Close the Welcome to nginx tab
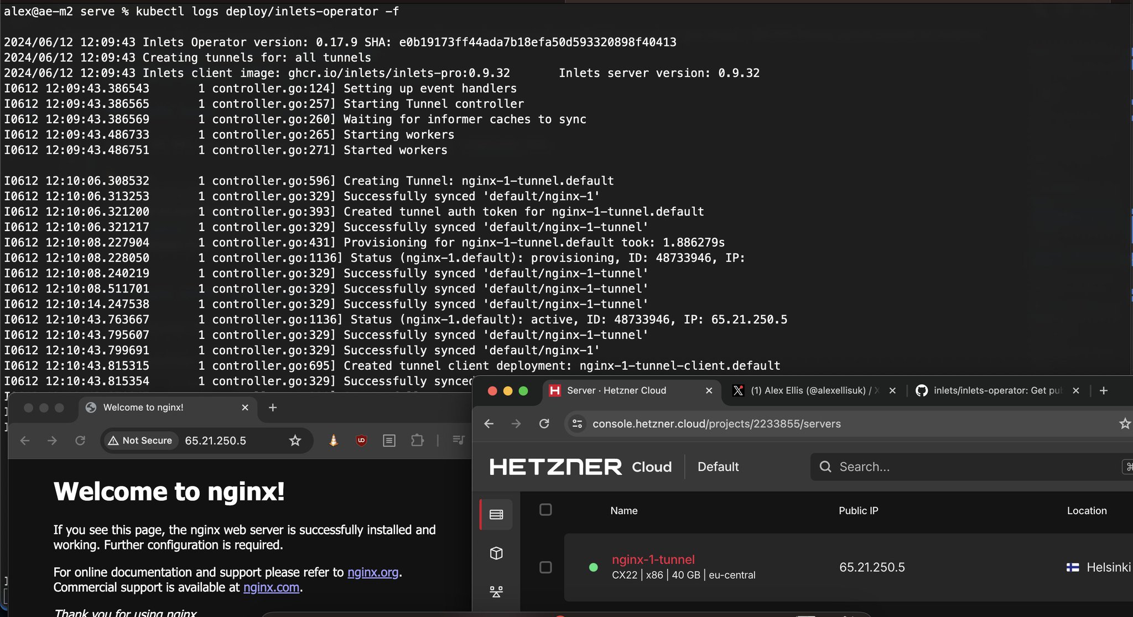Image resolution: width=1133 pixels, height=617 pixels. (x=245, y=407)
